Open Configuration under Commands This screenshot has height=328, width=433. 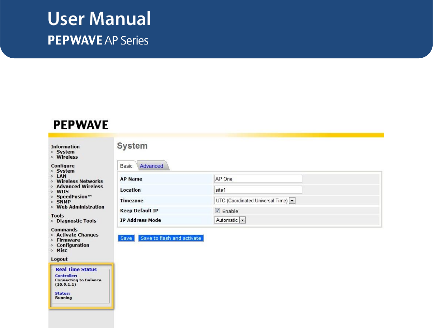(73, 245)
